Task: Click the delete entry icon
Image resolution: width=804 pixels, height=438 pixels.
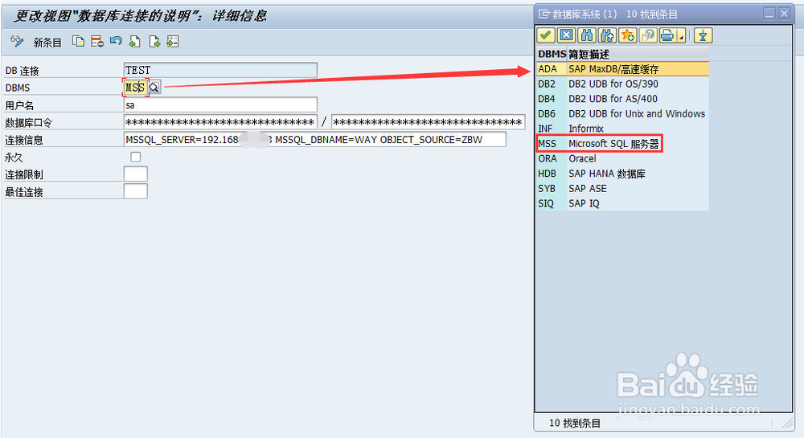Action: pyautogui.click(x=97, y=42)
